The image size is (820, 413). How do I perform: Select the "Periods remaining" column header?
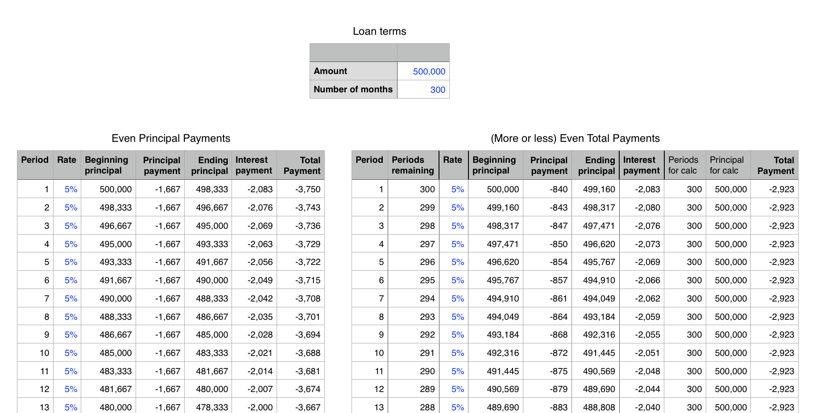(413, 165)
